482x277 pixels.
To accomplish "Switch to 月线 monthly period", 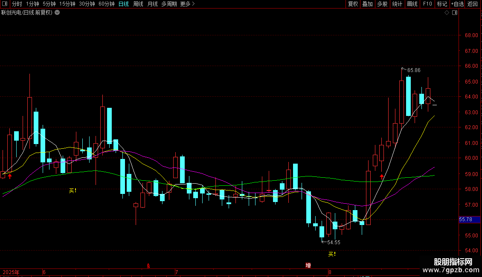I will pos(152,4).
